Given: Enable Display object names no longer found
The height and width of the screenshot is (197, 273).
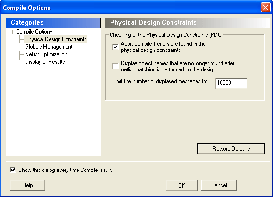Looking at the screenshot, I should pyautogui.click(x=115, y=66).
